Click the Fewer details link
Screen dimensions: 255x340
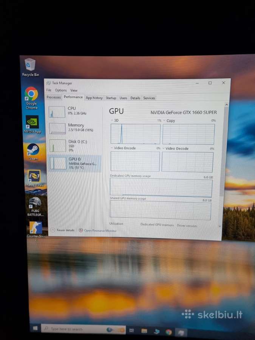65,230
